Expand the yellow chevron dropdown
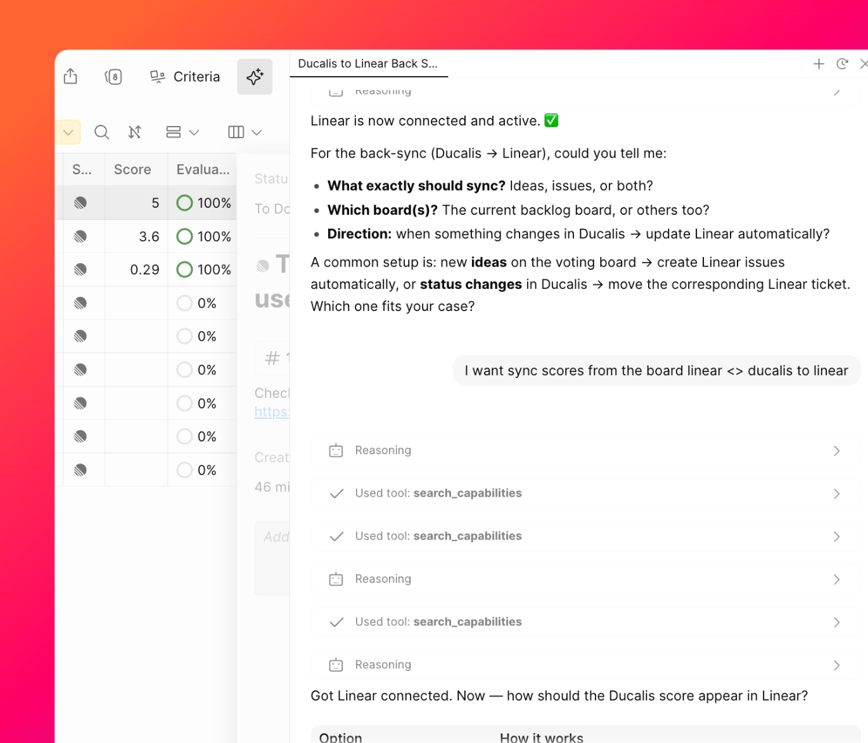The height and width of the screenshot is (743, 868). pyautogui.click(x=68, y=132)
